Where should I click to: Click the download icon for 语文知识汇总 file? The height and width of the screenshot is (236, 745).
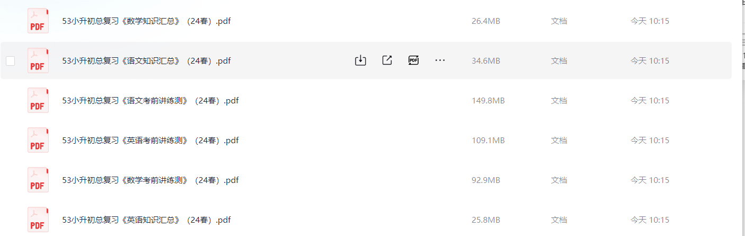(360, 60)
